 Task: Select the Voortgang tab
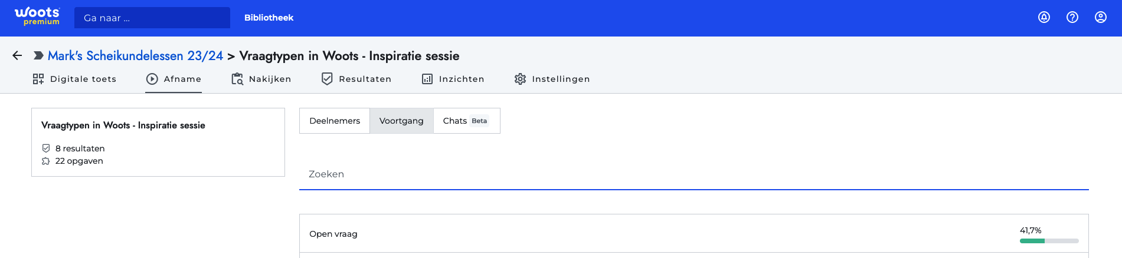(x=401, y=121)
